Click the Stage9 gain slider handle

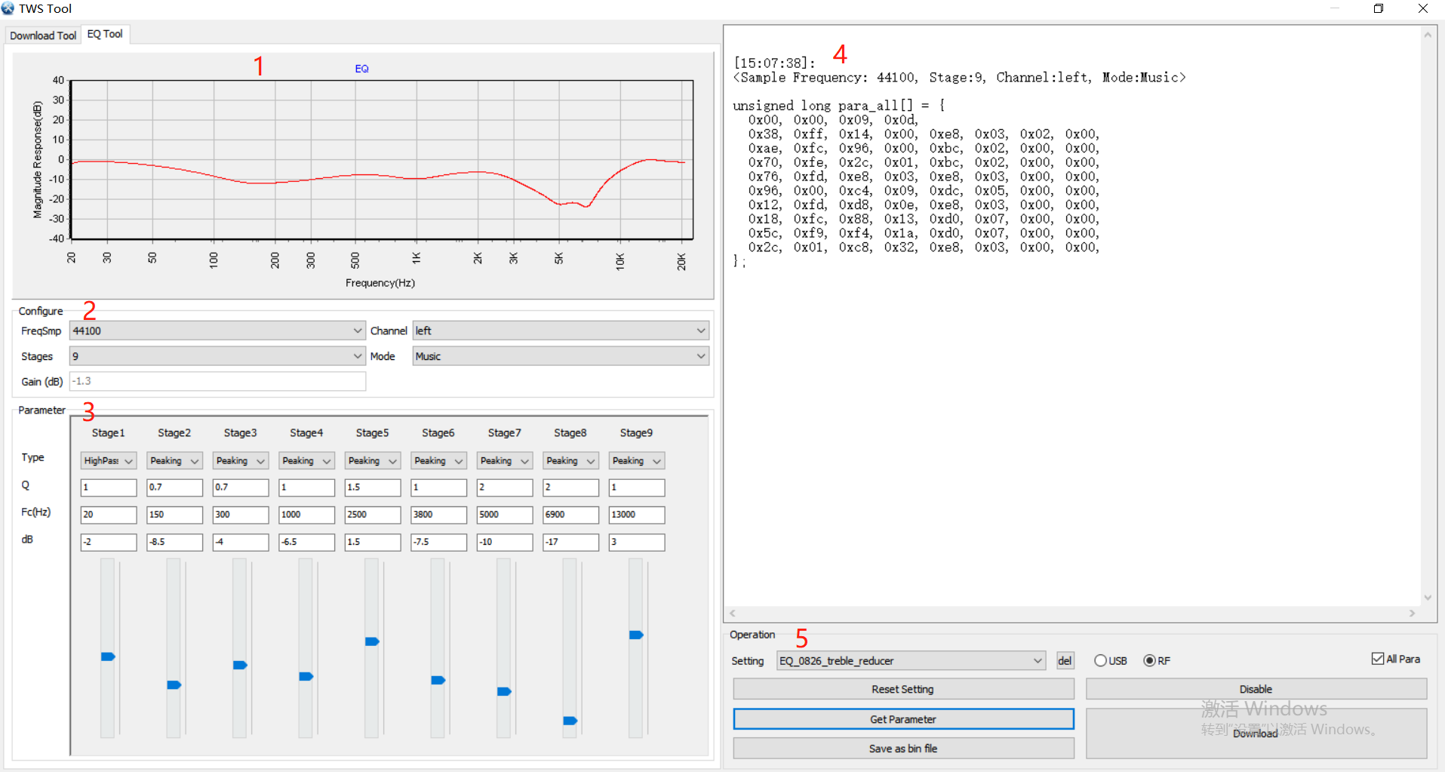(636, 635)
